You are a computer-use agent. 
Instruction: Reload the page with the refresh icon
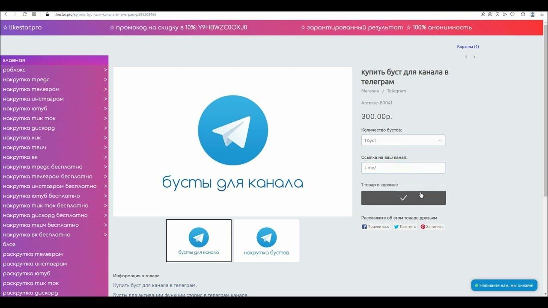click(25, 14)
